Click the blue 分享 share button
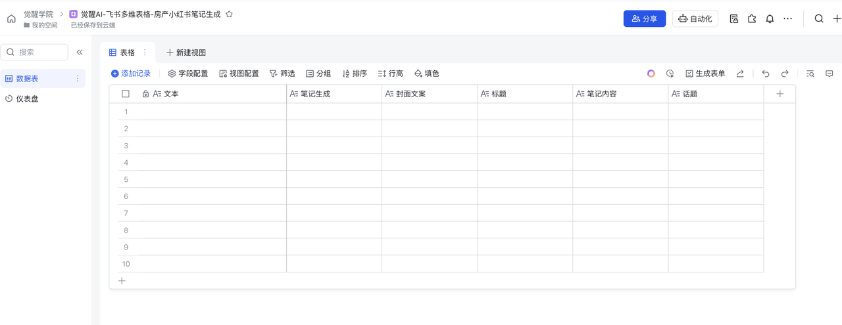Screen dimensions: 842x325 644,19
